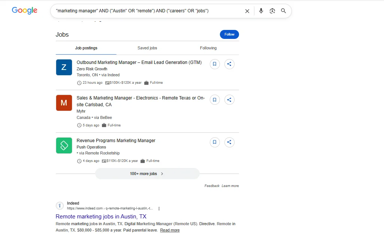Image resolution: width=384 pixels, height=239 pixels.
Task: Click the magnifying glass search icon
Action: pyautogui.click(x=283, y=11)
